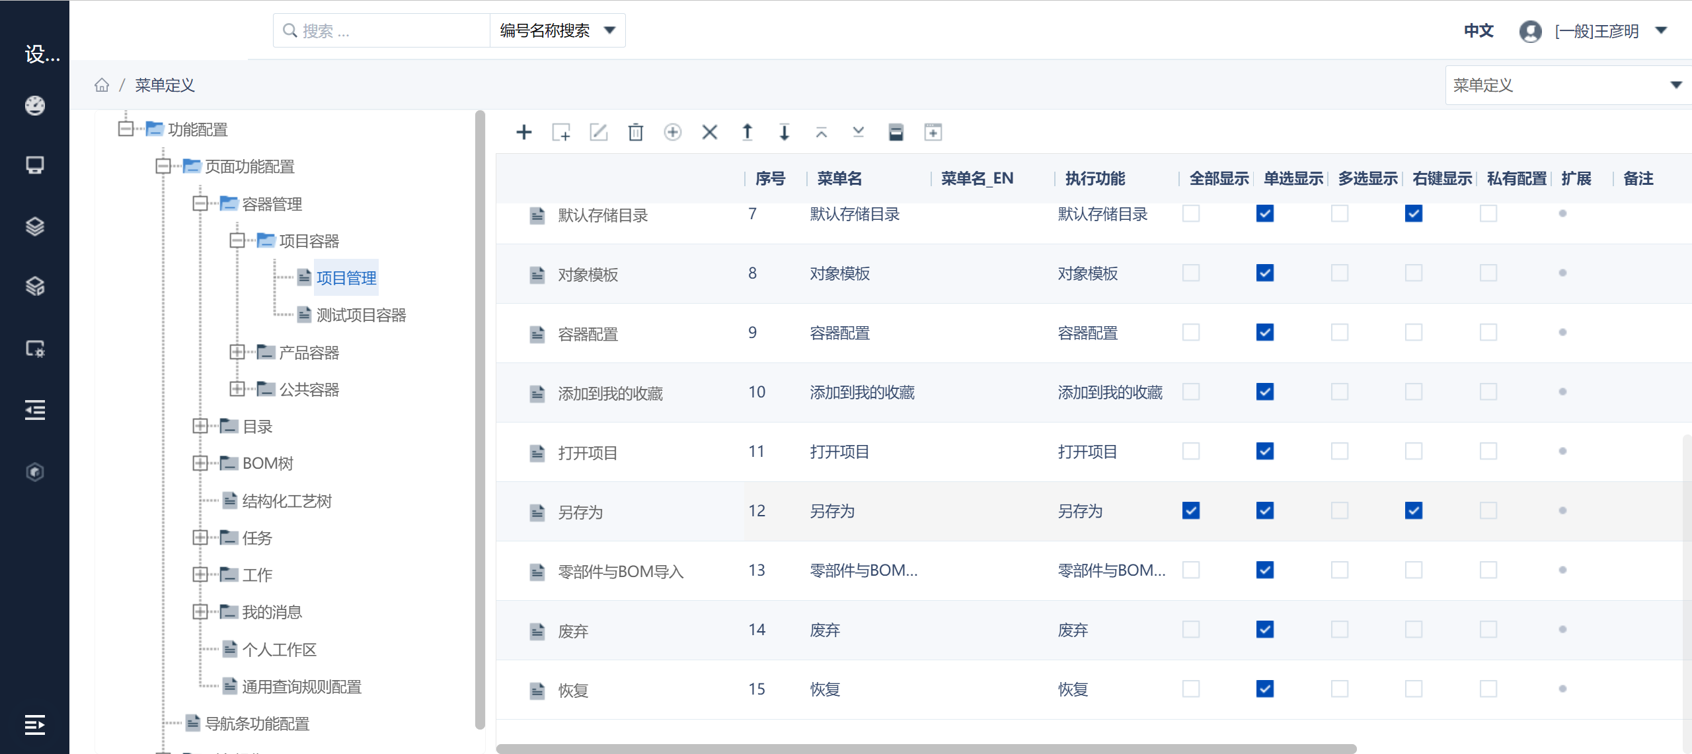Click the tree panel vertical scrollbar
1692x754 pixels.
coord(480,419)
